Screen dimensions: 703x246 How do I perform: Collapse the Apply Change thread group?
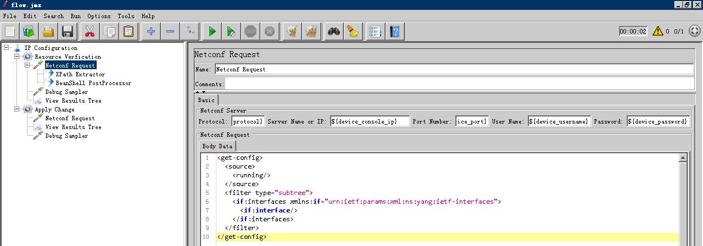coord(17,109)
